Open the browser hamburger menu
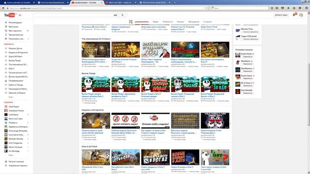The image size is (310, 174). point(307,8)
